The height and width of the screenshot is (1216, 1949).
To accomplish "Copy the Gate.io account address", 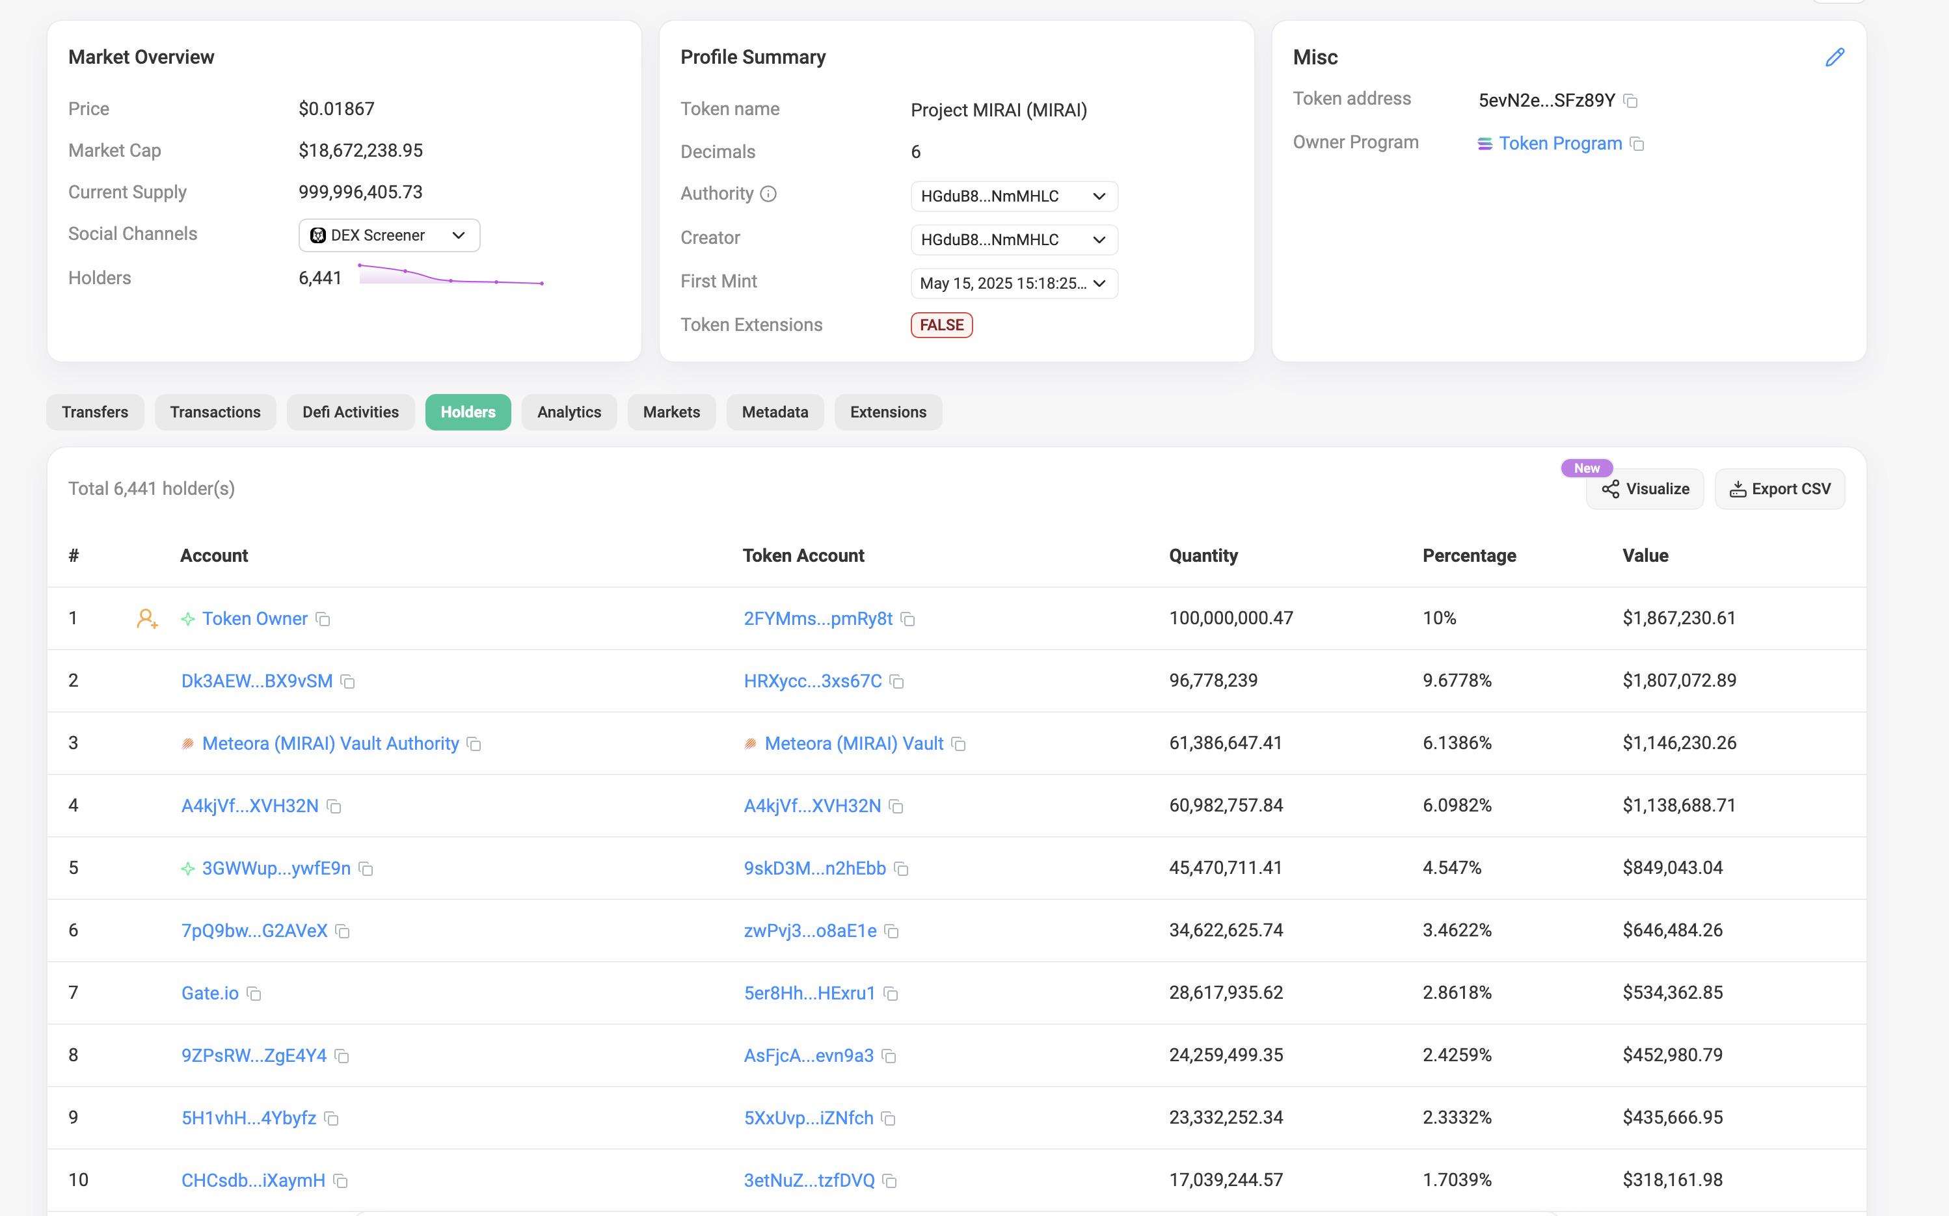I will [254, 994].
